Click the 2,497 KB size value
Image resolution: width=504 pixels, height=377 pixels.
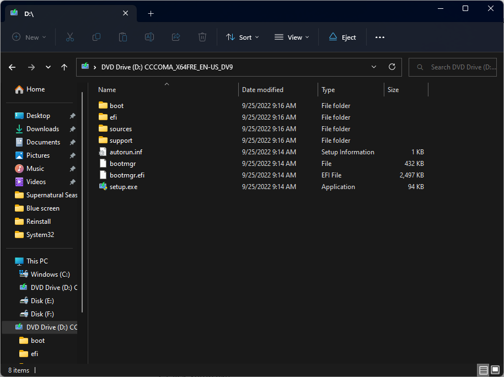click(x=412, y=175)
